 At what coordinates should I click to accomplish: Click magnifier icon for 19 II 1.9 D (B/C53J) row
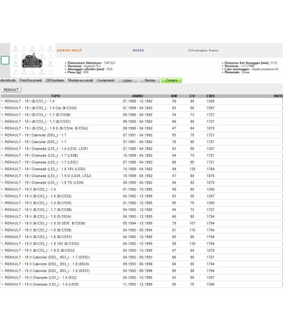pyautogui.click(x=2, y=250)
